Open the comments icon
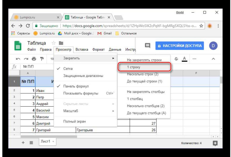231x157 pixels. tap(148, 46)
